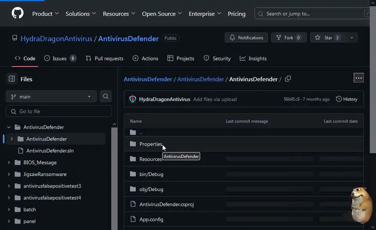Switch to the Projects tab
Image resolution: width=376 pixels, height=230 pixels.
[x=181, y=58]
